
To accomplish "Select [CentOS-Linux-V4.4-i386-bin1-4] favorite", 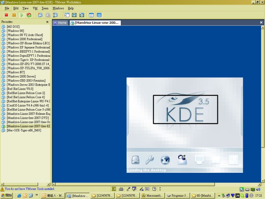I will (28, 105).
